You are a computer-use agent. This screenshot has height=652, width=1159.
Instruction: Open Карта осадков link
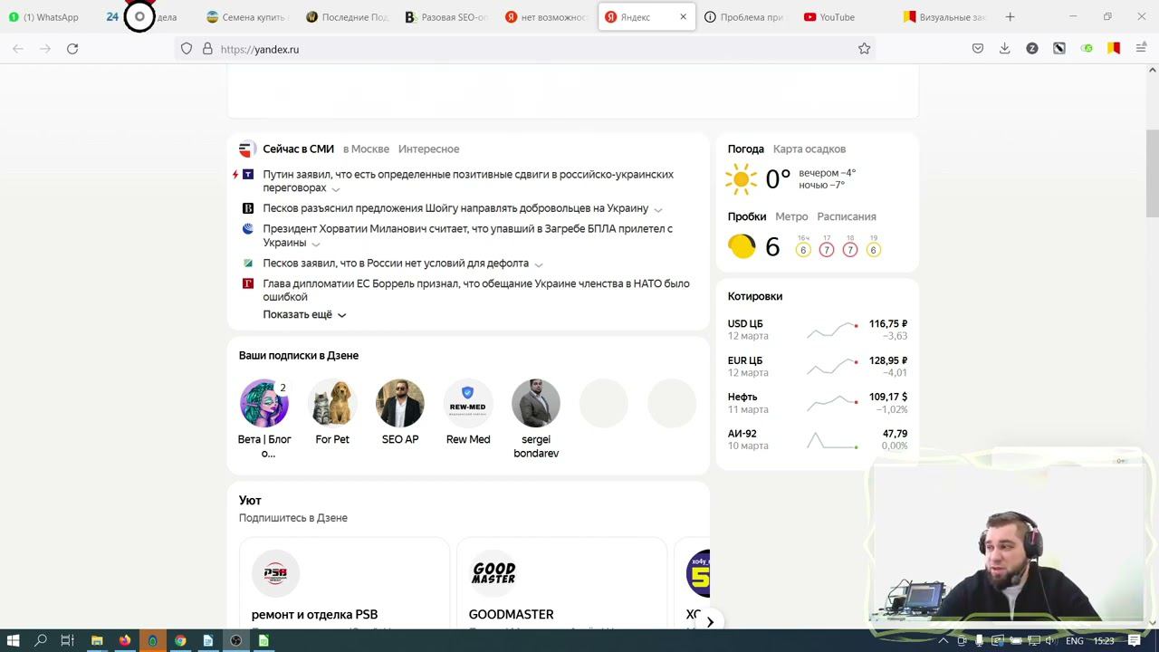pyautogui.click(x=809, y=149)
